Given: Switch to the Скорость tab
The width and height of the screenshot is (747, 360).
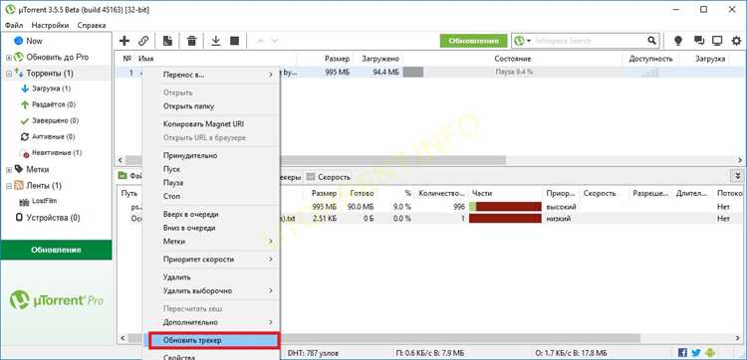Looking at the screenshot, I should (329, 177).
